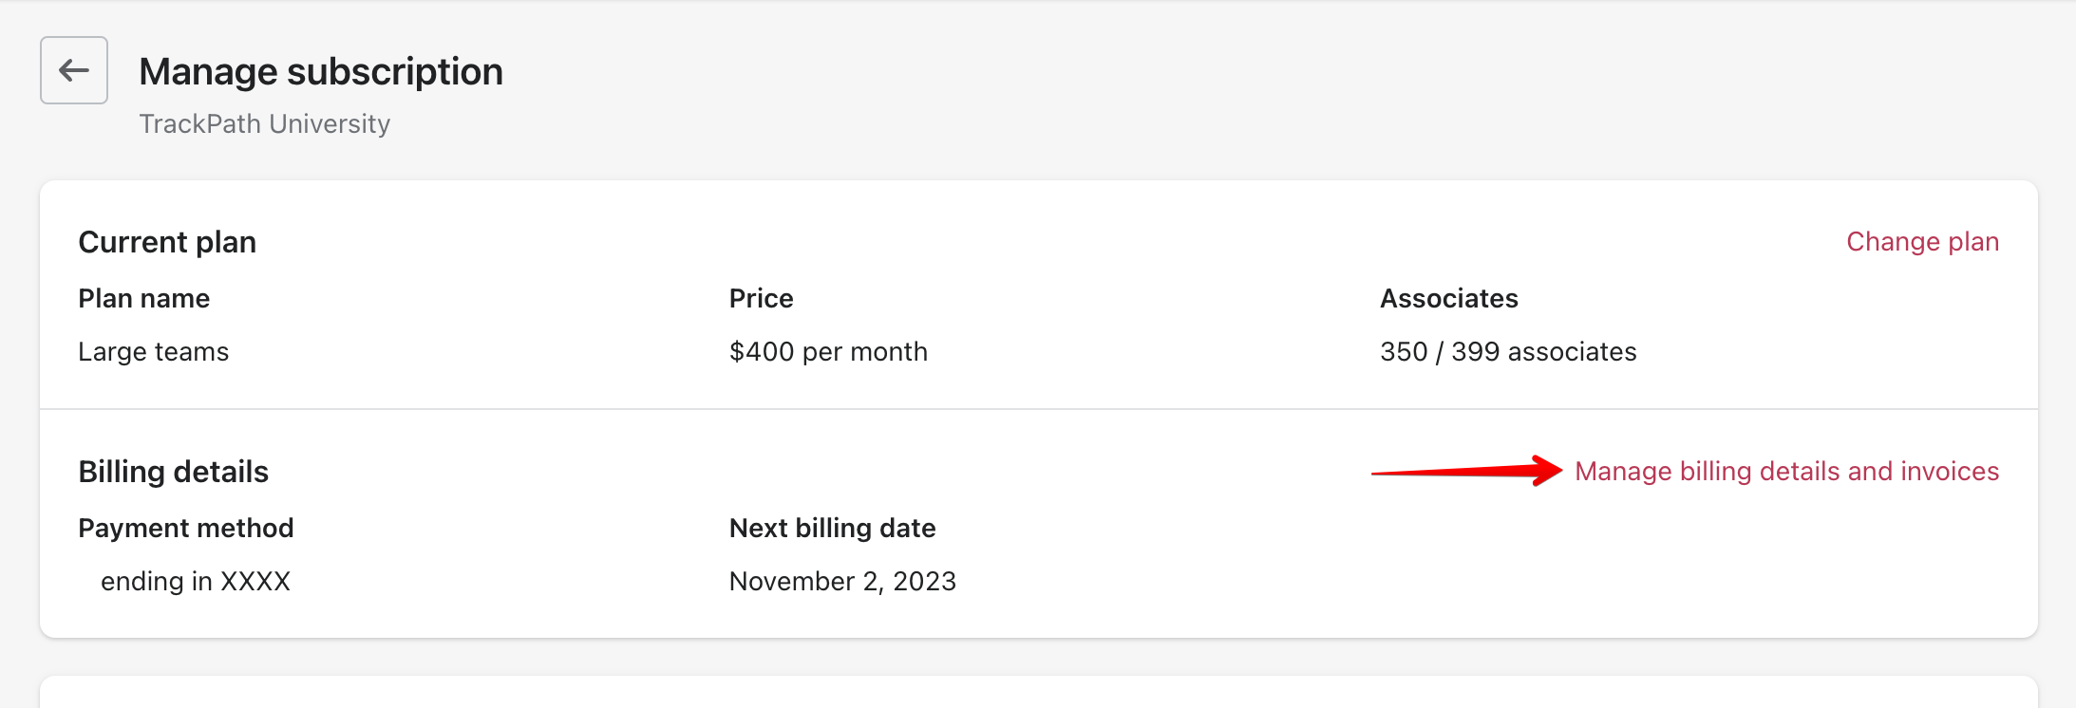Click the $400 per month price

[828, 351]
